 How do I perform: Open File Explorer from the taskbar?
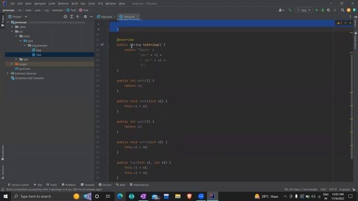point(178,196)
